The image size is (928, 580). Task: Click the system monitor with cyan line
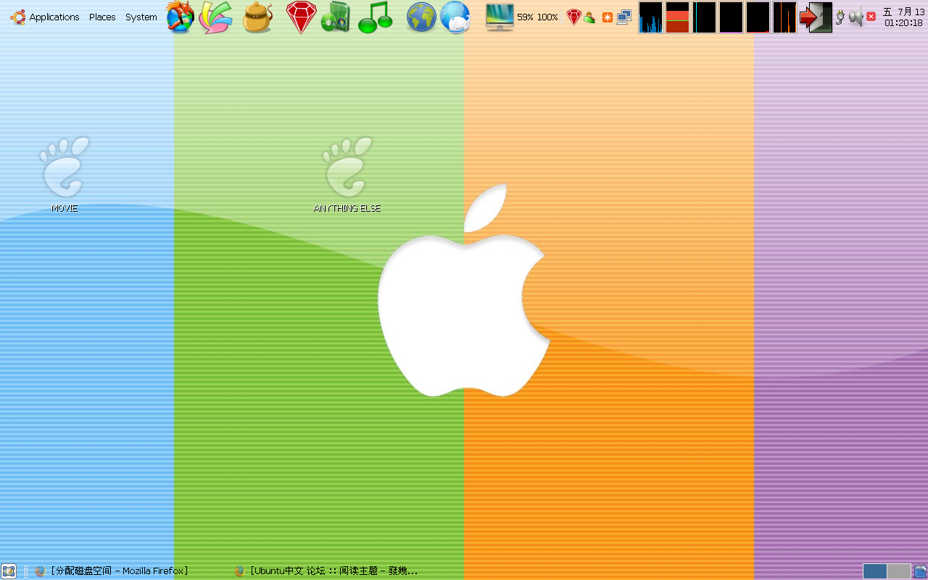704,17
